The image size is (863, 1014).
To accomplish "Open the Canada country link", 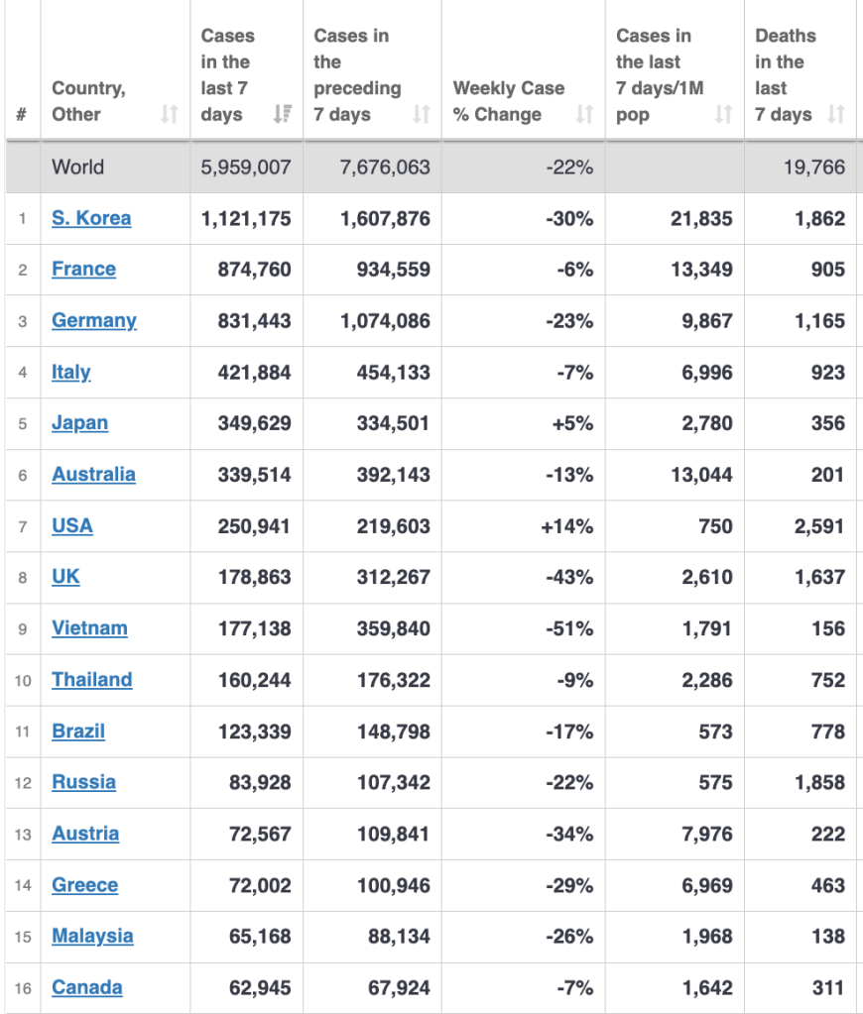I will pos(87,988).
